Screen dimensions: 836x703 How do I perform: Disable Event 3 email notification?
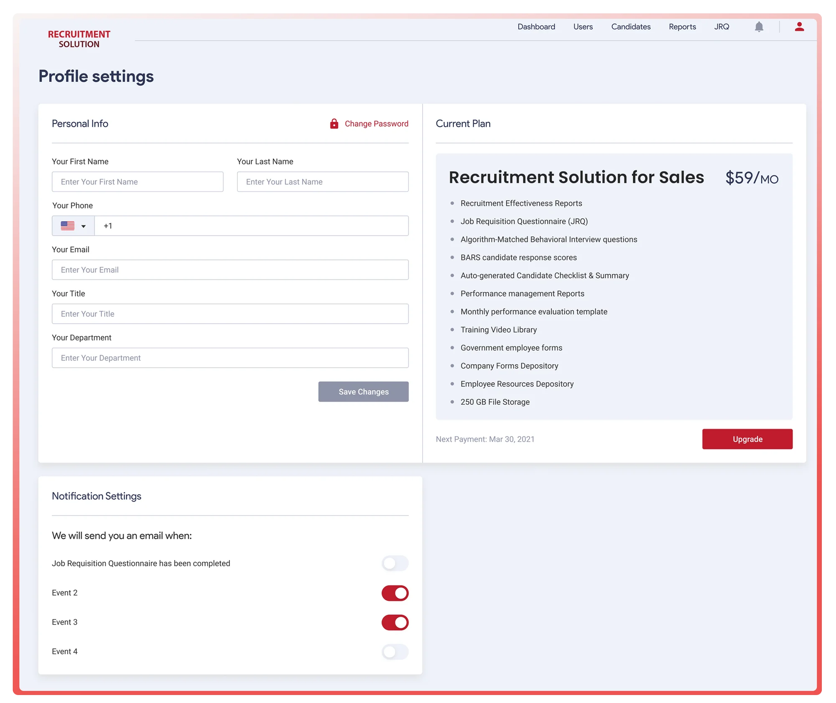click(x=394, y=622)
